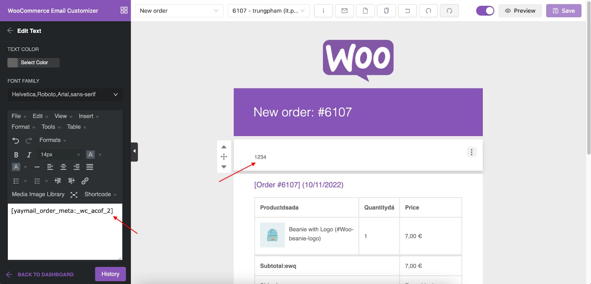591x284 pixels.
Task: Apply italic formatting in the editor
Action: click(29, 155)
